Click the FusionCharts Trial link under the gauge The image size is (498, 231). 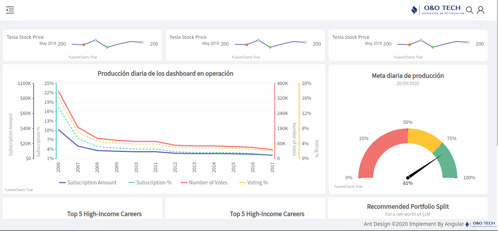pos(348,187)
